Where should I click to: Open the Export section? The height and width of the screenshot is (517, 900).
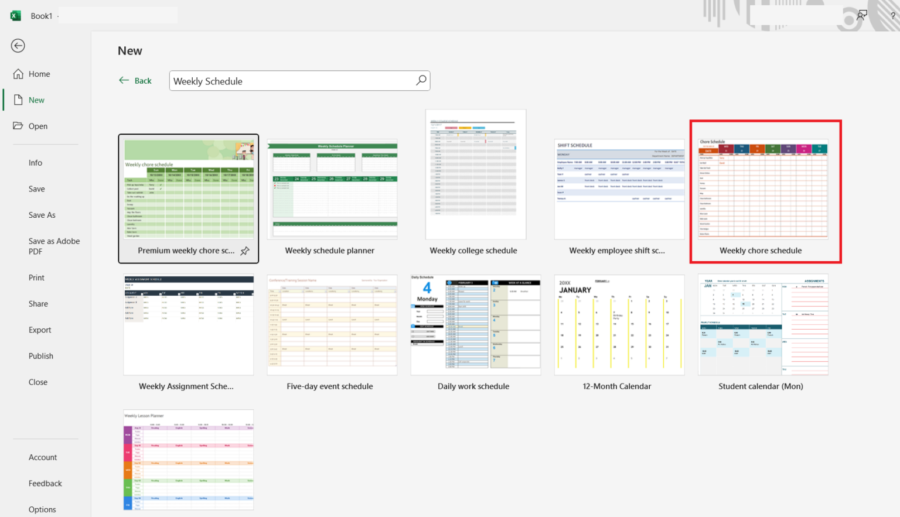click(x=40, y=330)
